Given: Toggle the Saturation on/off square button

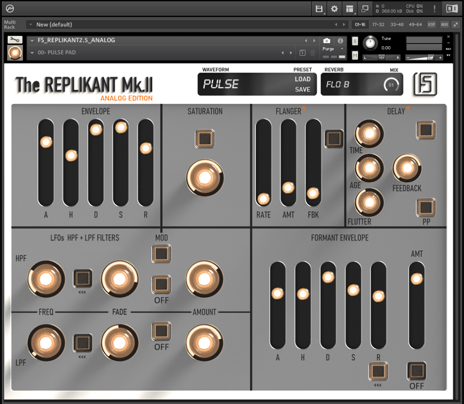Looking at the screenshot, I should (x=205, y=139).
